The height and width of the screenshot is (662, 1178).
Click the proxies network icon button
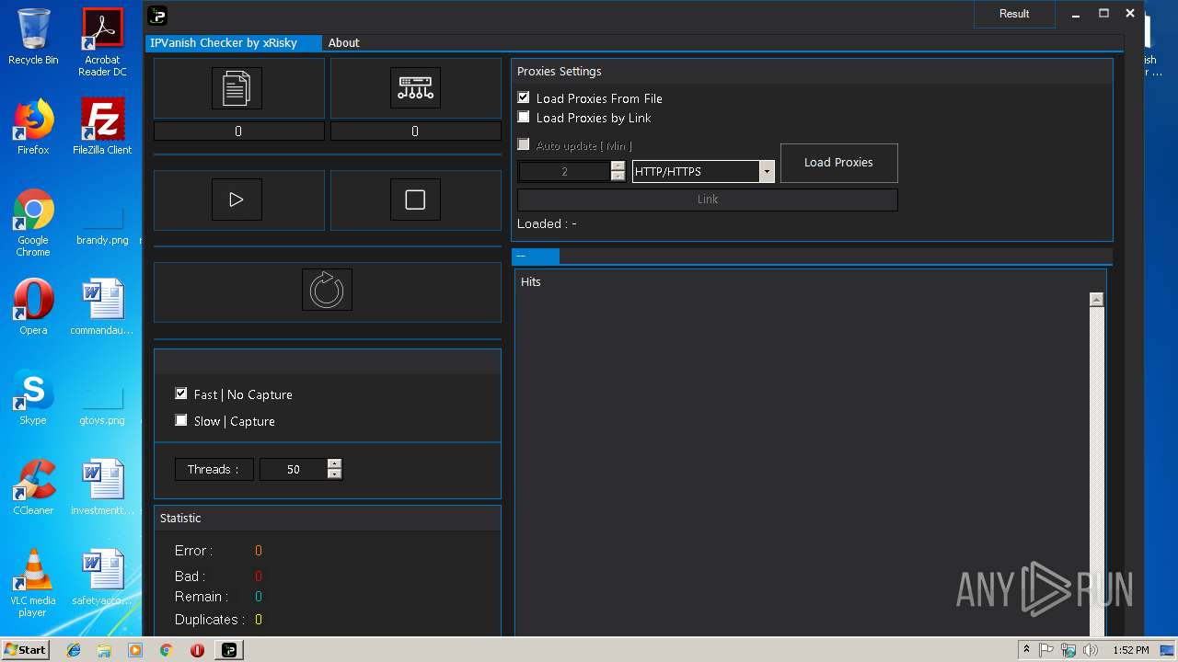coord(415,88)
